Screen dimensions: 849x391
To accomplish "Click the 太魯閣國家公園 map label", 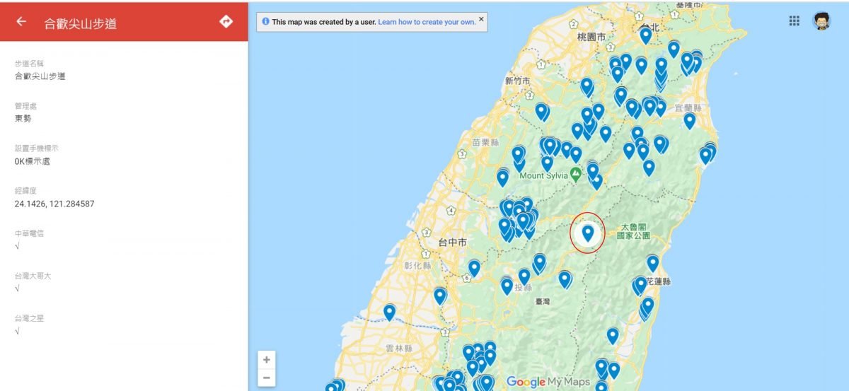I will click(x=633, y=231).
